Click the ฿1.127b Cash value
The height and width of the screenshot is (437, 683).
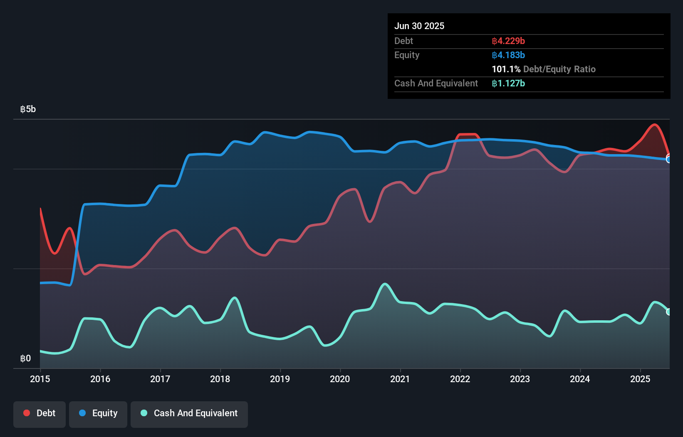click(x=508, y=83)
